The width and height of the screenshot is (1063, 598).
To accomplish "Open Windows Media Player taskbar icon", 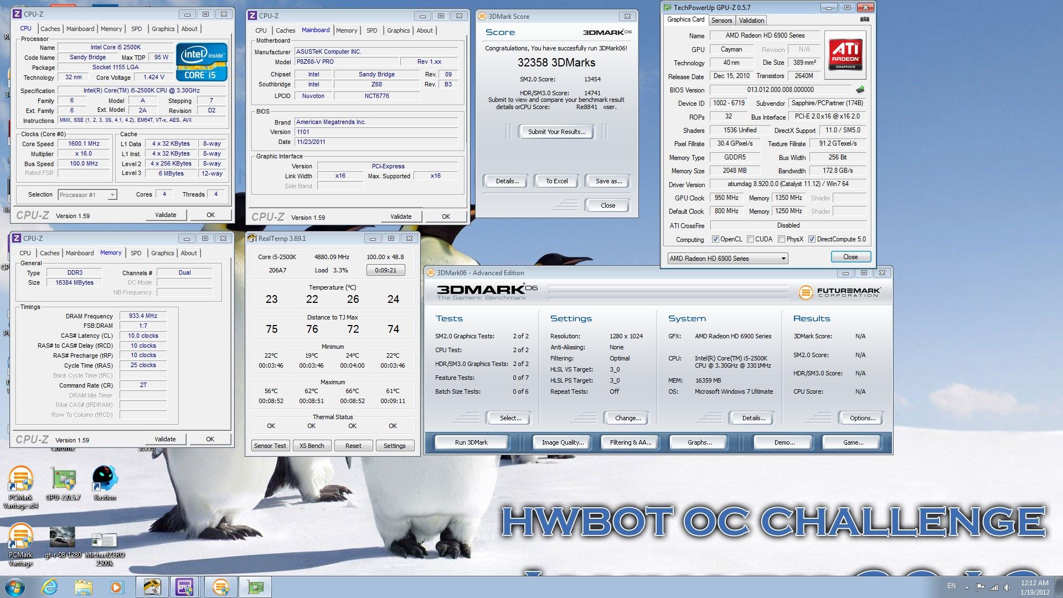I will pos(116,587).
